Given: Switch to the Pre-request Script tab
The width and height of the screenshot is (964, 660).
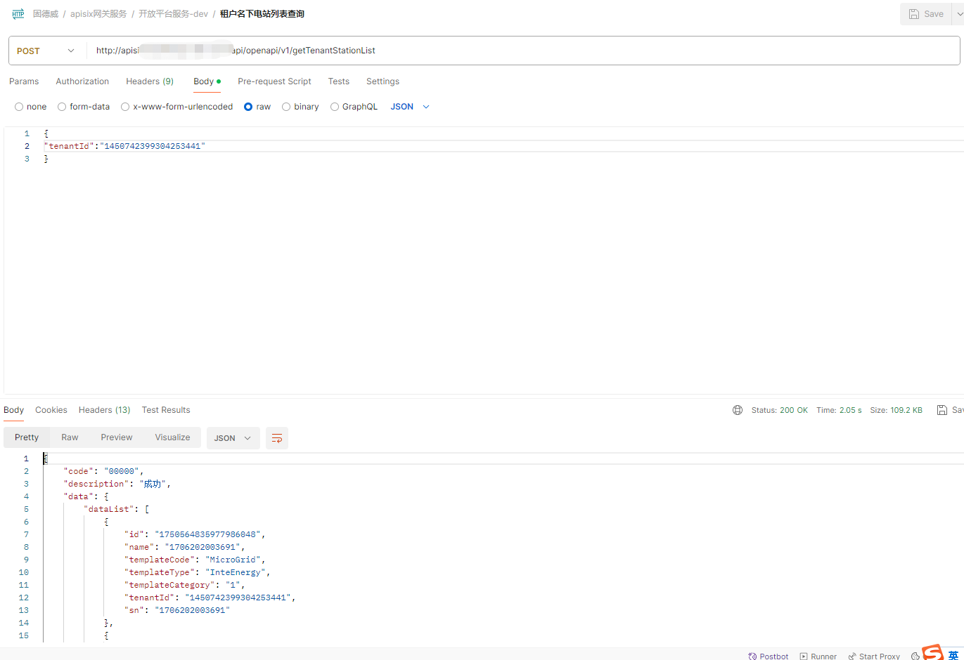Looking at the screenshot, I should point(274,81).
